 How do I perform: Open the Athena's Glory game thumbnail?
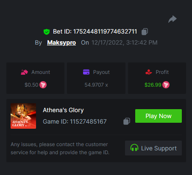click(x=23, y=116)
